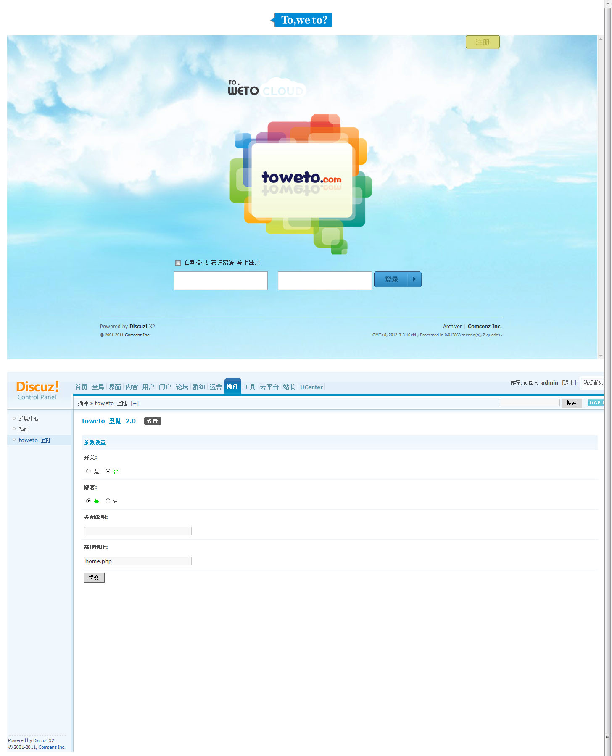612x756 pixels.
Task: Select 插件 in the sidebar
Action: [x=24, y=429]
